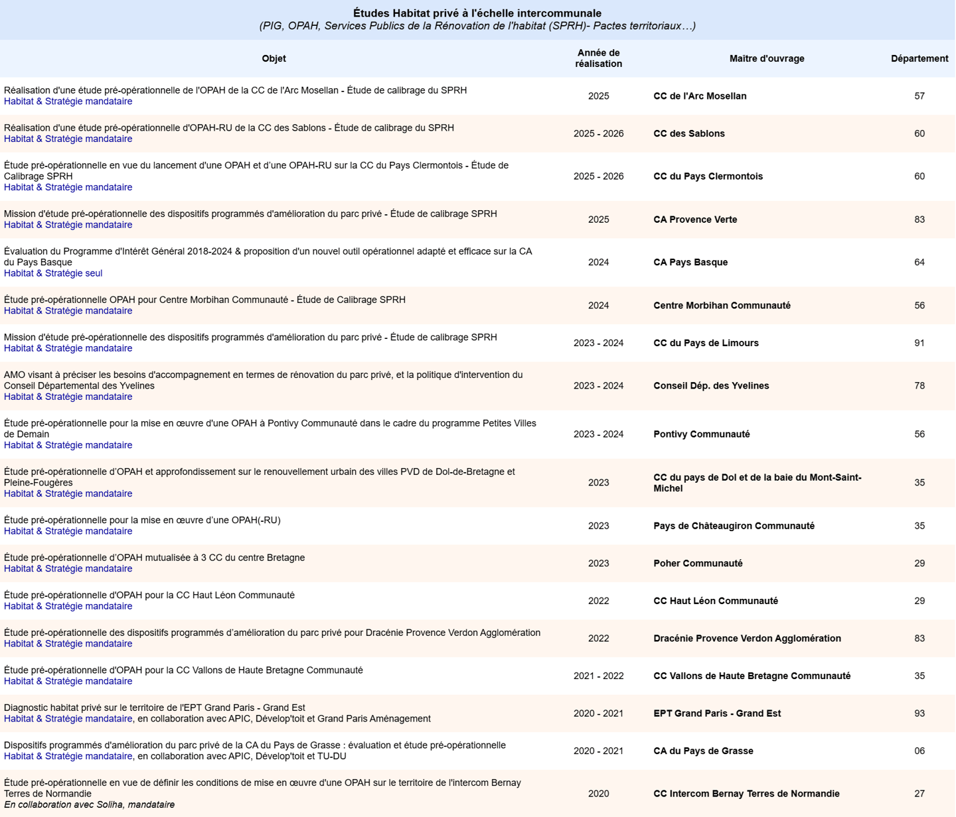Click year '2022' in the CC Haut Léon row
956x817 pixels.
pyautogui.click(x=598, y=601)
